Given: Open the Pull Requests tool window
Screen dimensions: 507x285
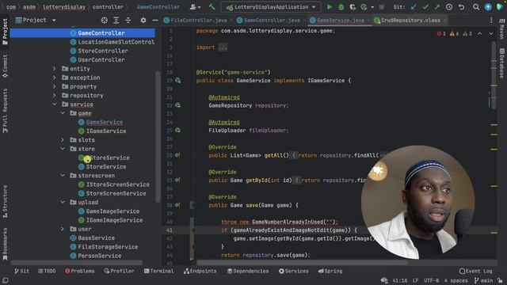Looking at the screenshot, I should click(5, 111).
